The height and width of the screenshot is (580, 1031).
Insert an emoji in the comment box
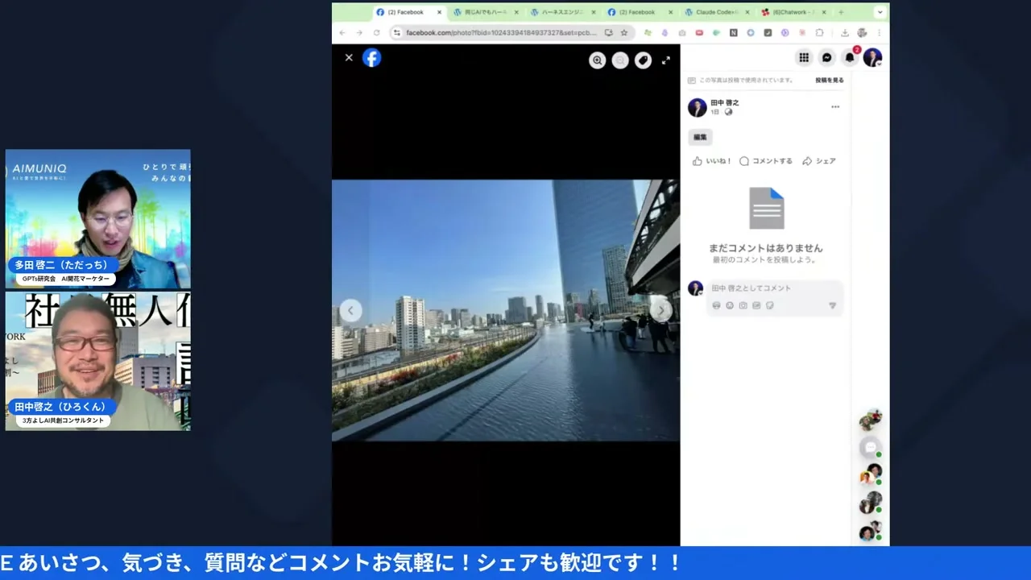point(729,305)
